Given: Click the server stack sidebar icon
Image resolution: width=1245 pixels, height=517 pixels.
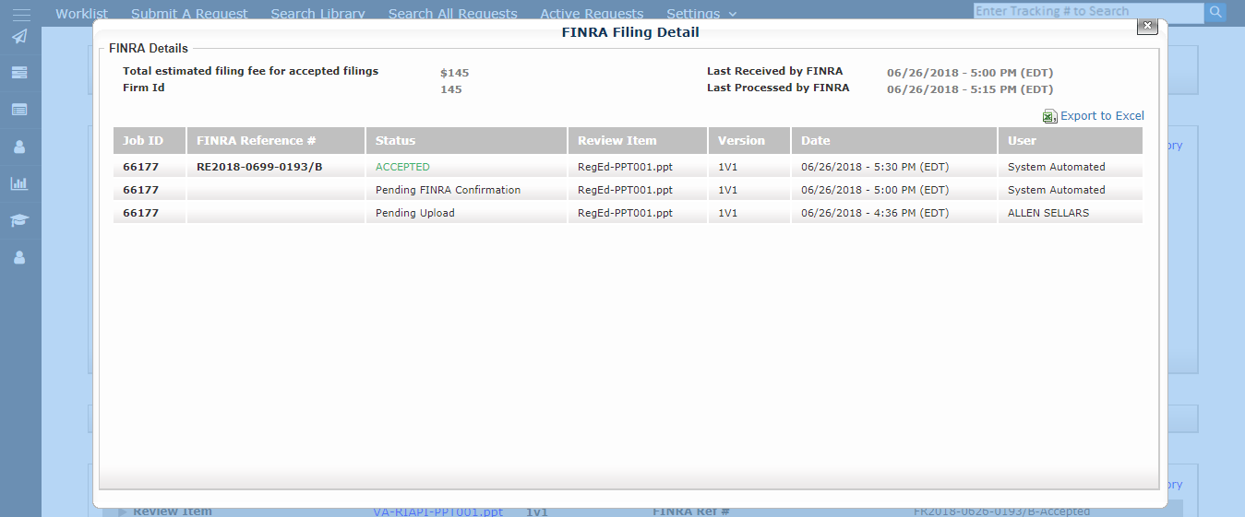Looking at the screenshot, I should (x=19, y=73).
